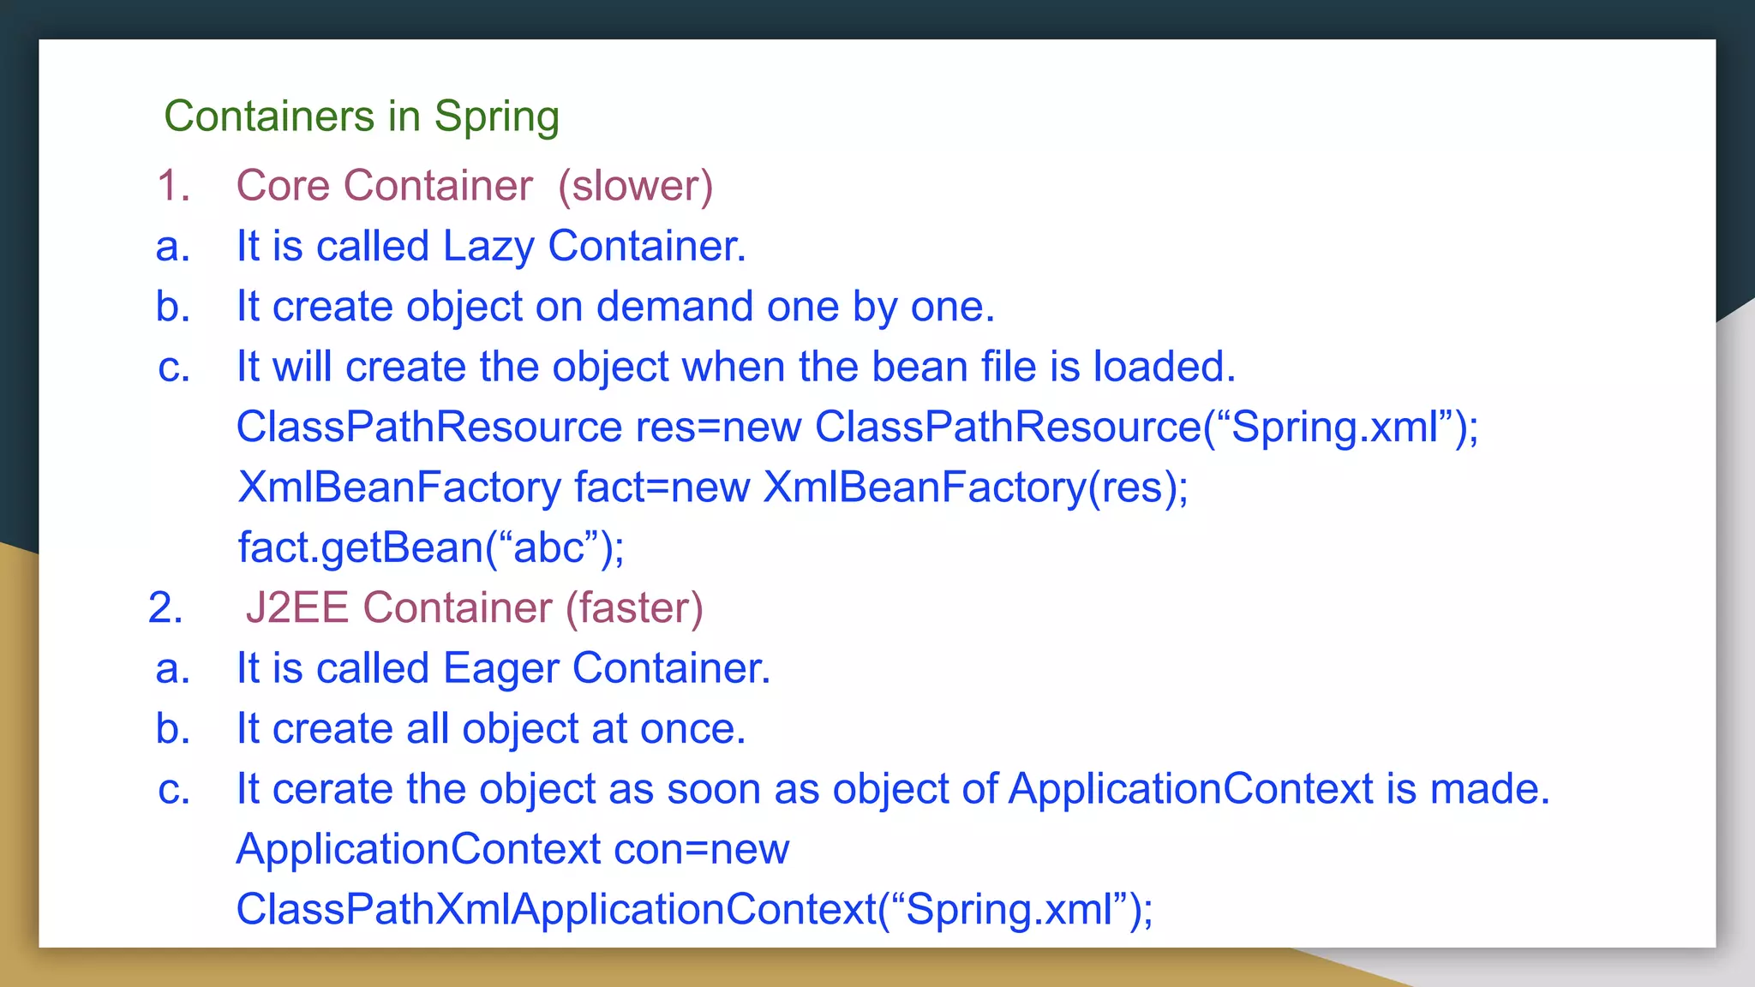Click the 'J2EE Container (faster)' heading
Screen dimensions: 1755x987
point(473,608)
